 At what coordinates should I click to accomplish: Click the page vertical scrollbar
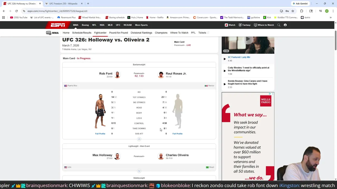[x=335, y=40]
